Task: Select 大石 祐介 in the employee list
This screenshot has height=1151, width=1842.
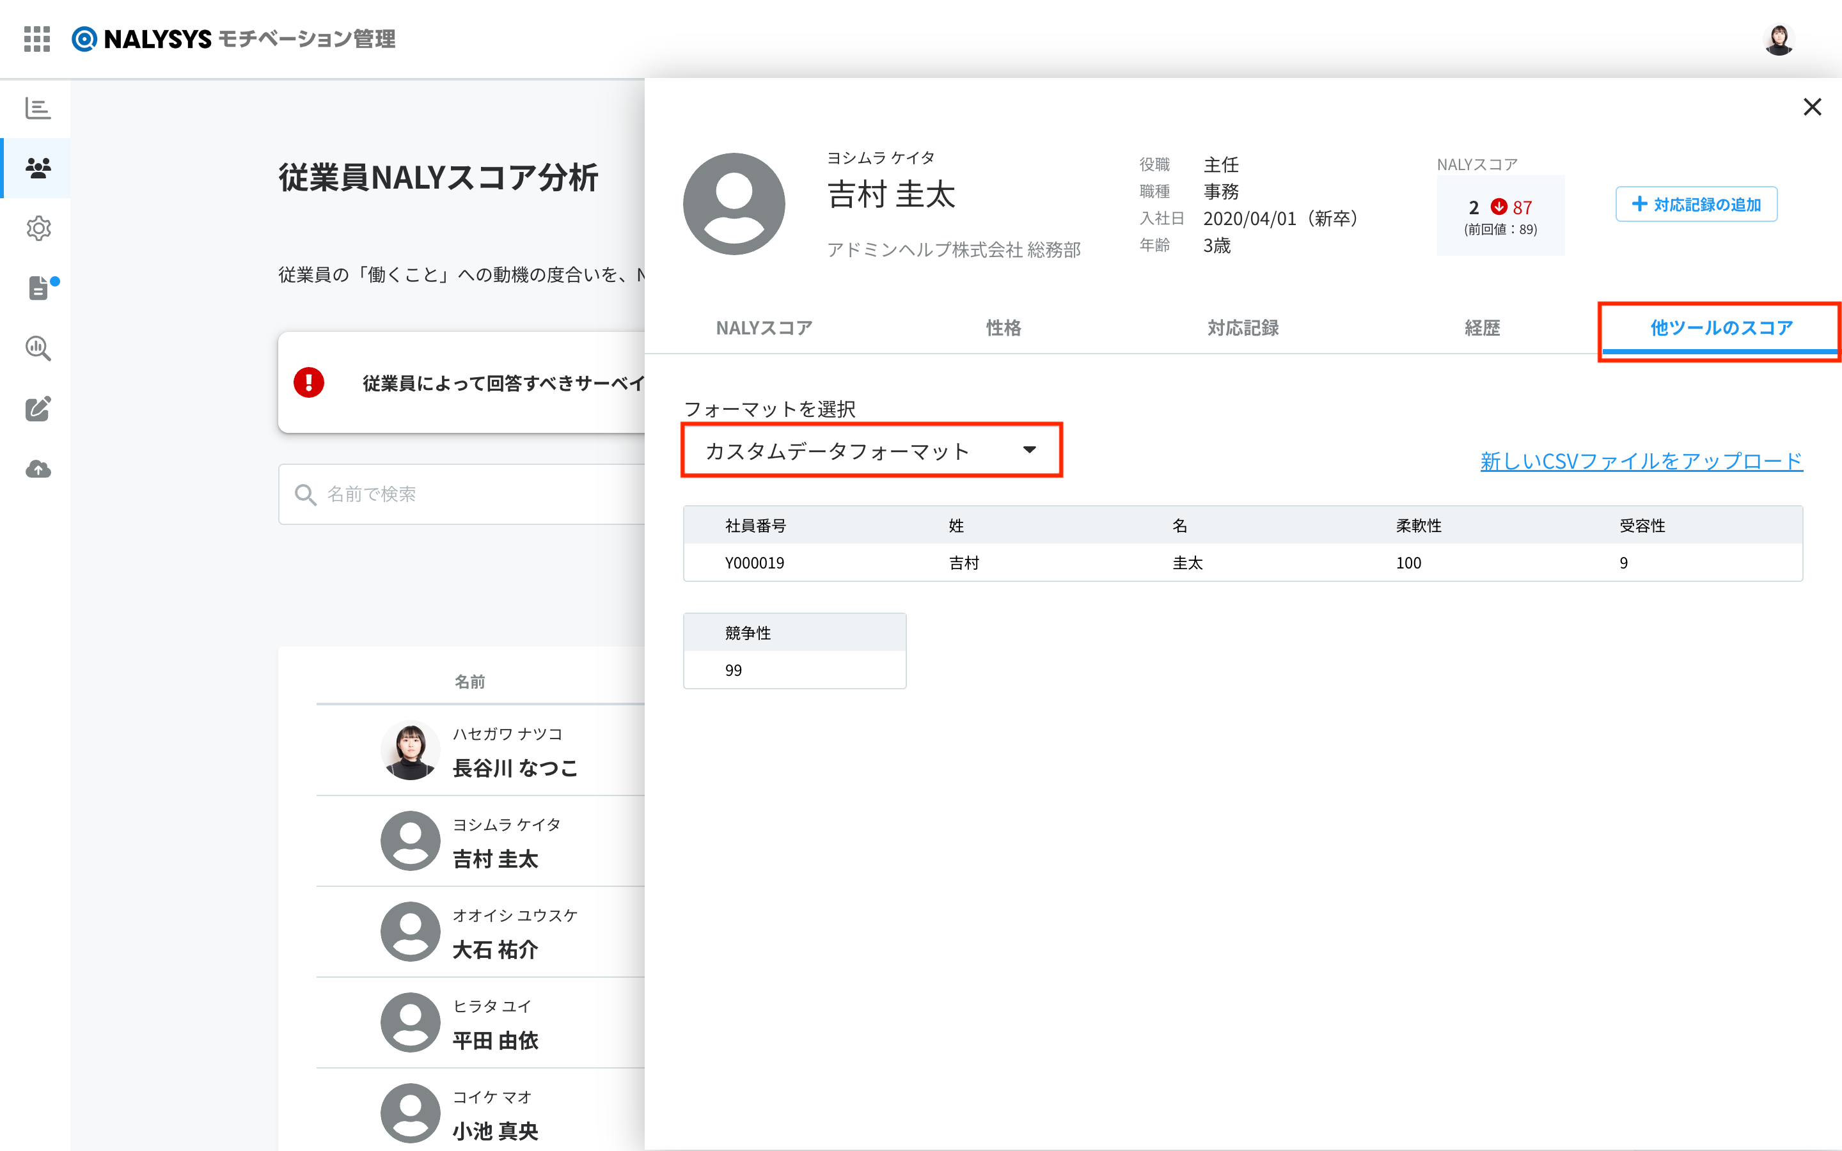Action: [480, 932]
